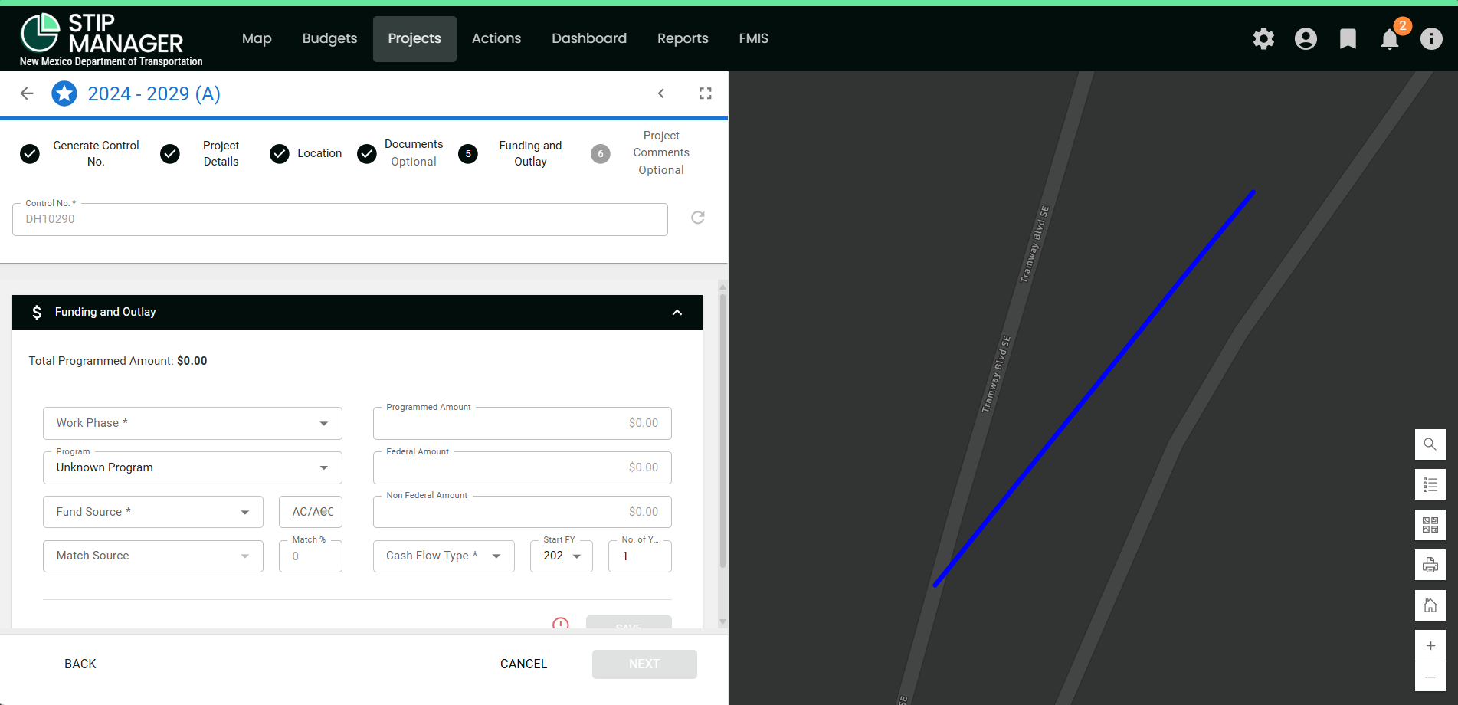Go to Generate Control No. step

click(80, 153)
